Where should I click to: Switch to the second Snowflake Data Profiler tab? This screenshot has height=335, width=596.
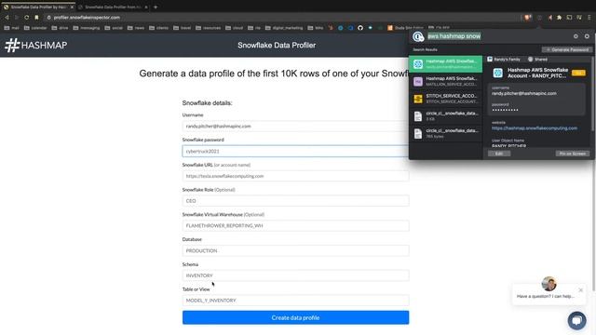[112, 7]
